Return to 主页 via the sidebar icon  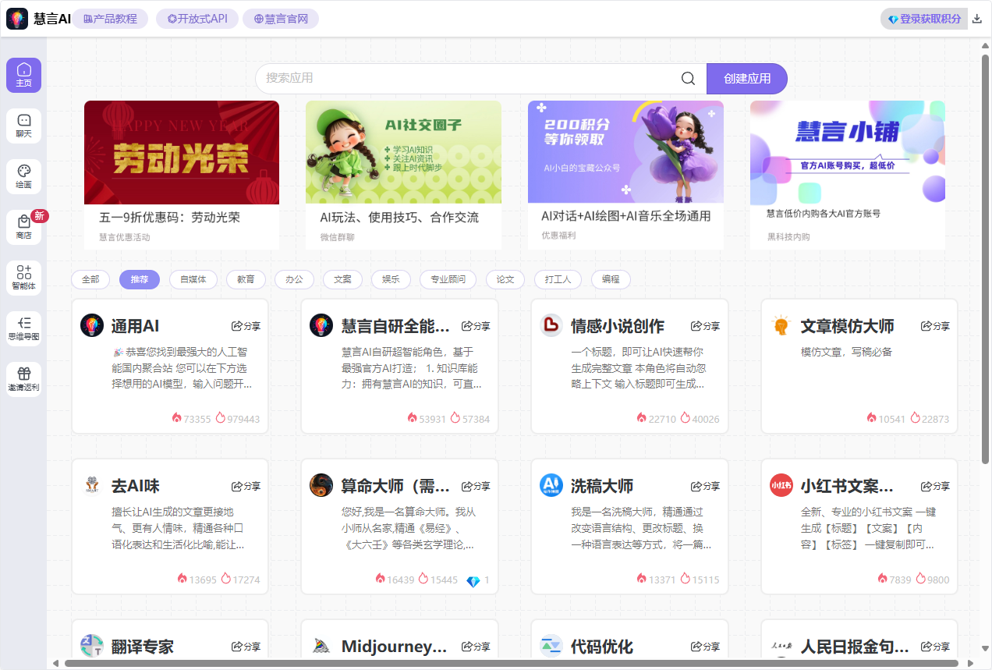click(x=23, y=75)
